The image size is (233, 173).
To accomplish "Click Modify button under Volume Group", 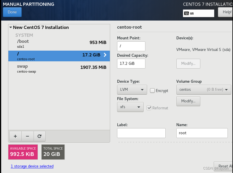I will (188, 101).
